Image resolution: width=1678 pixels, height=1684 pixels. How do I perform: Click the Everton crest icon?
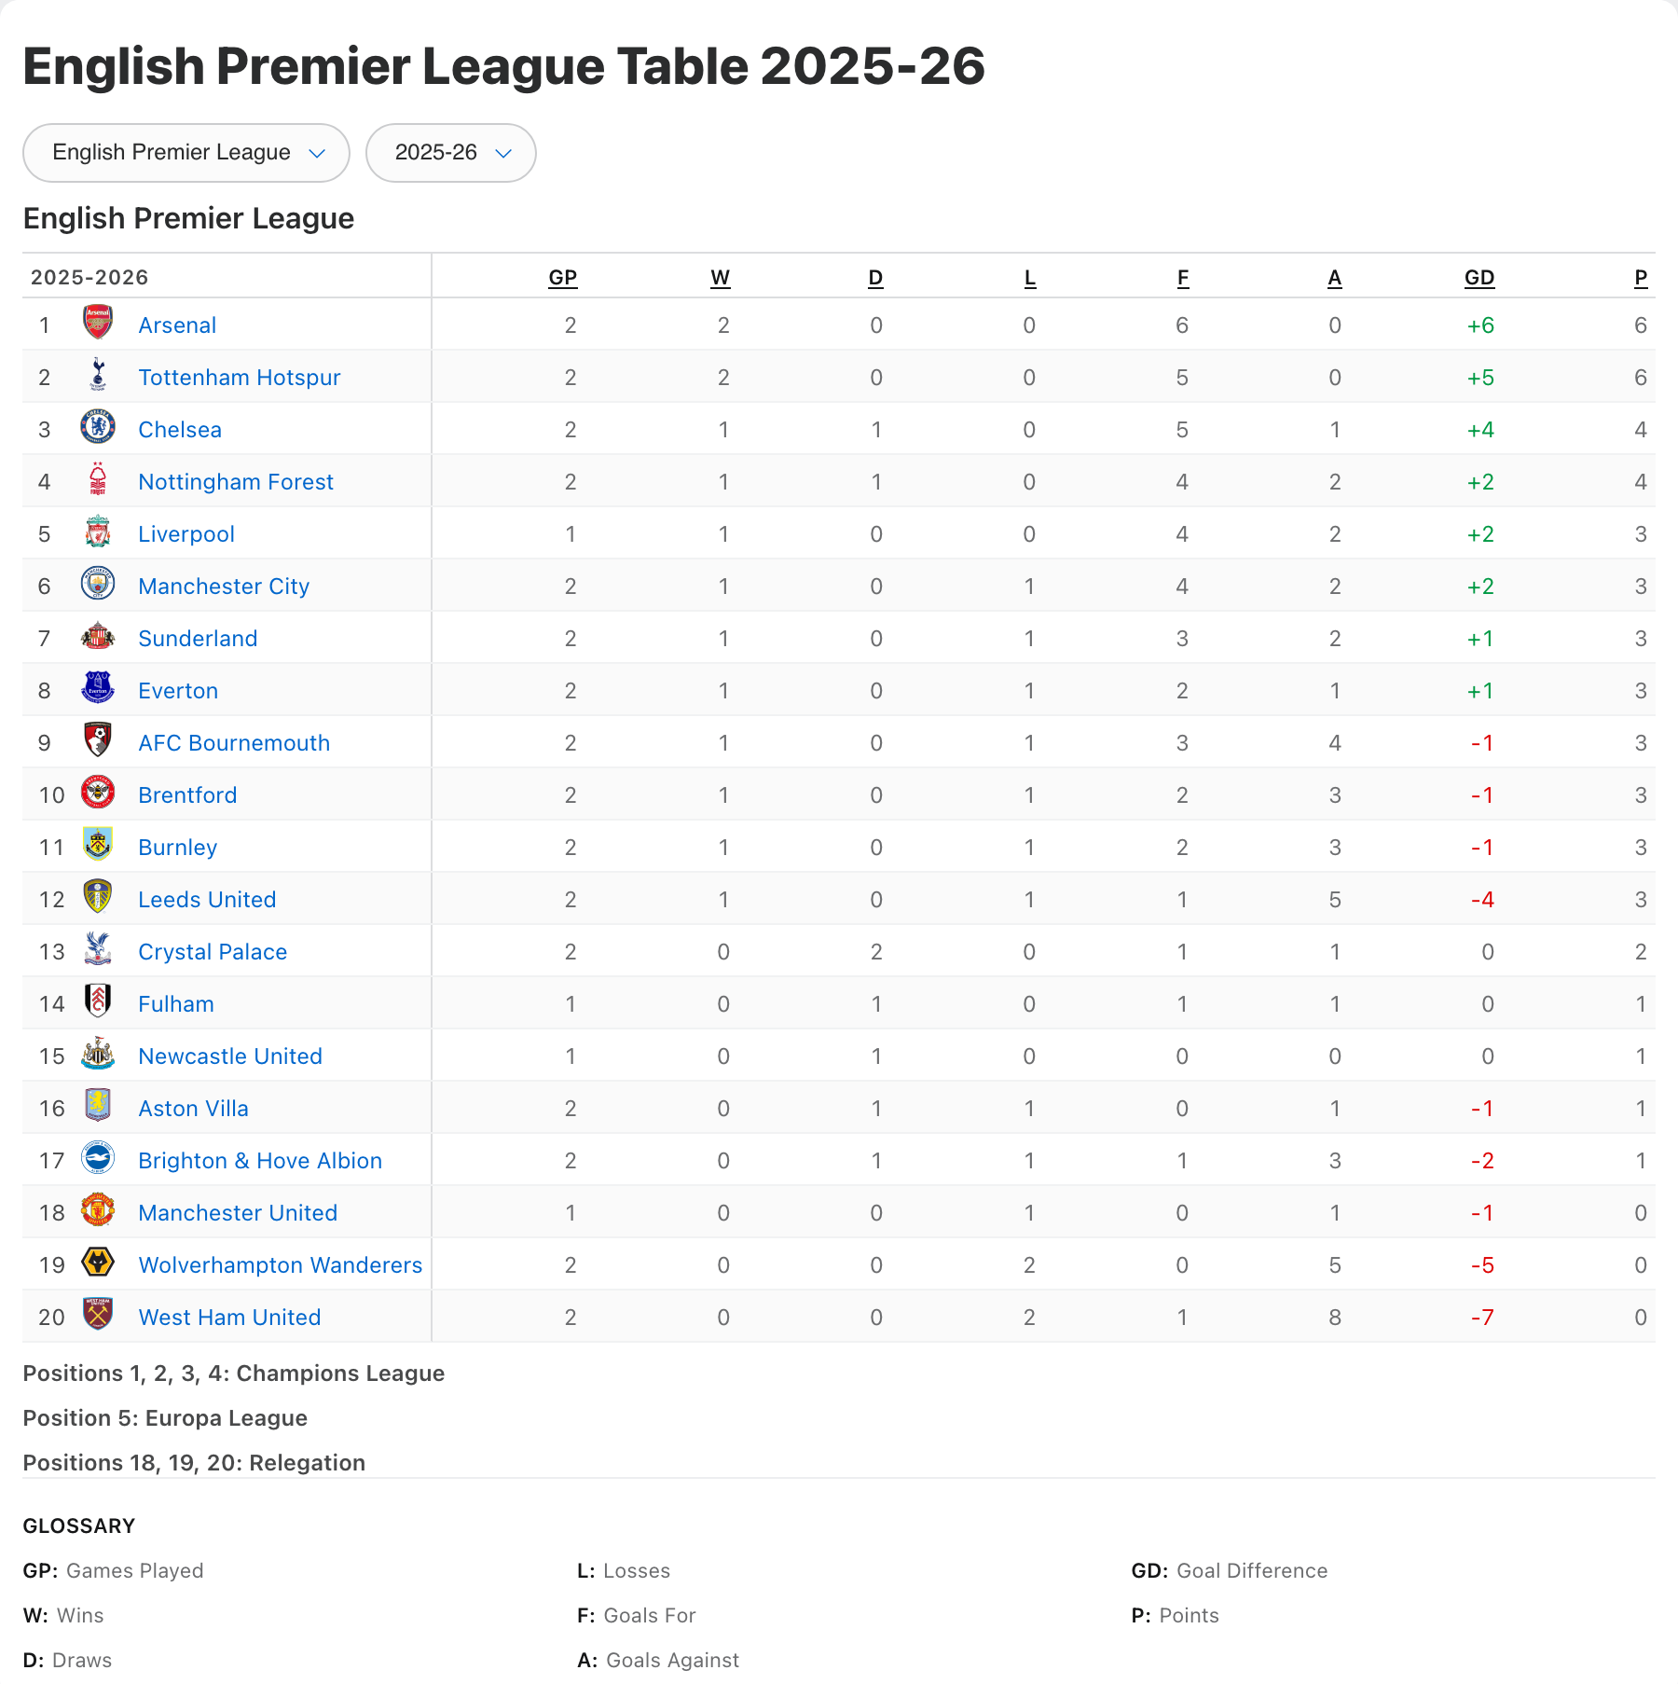tap(98, 688)
